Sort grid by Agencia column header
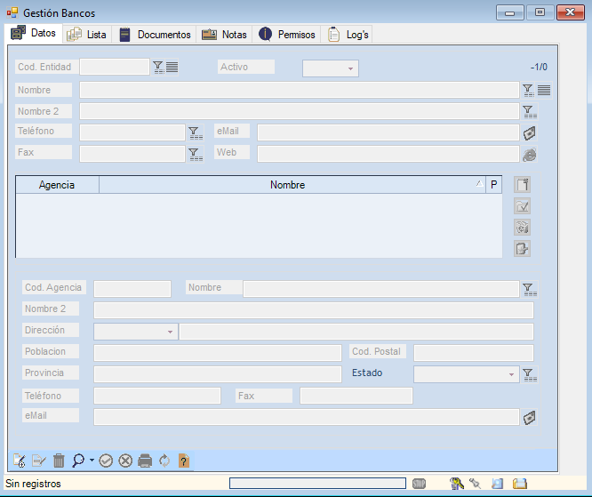The image size is (592, 497). coord(57,185)
